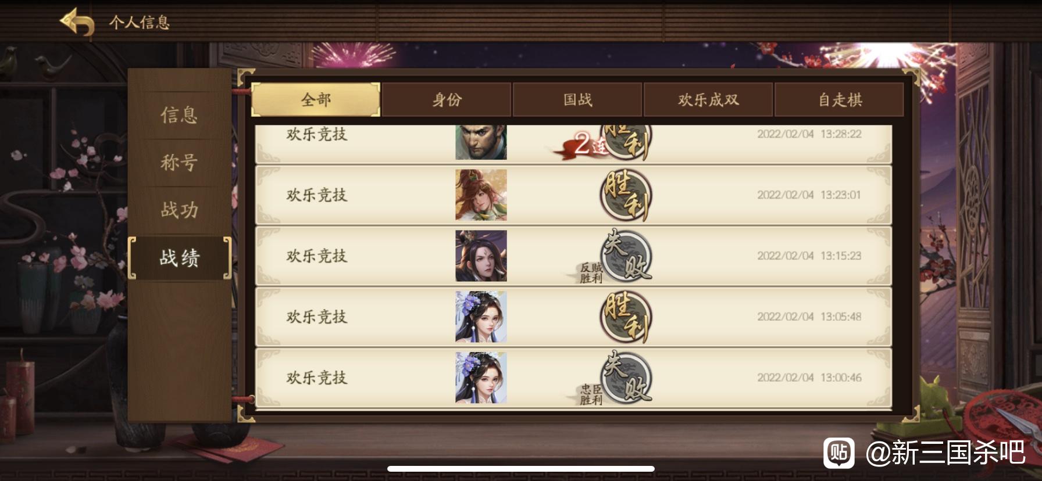Switch to the 身份 tab
Viewport: 1042px width, 481px height.
coord(447,99)
